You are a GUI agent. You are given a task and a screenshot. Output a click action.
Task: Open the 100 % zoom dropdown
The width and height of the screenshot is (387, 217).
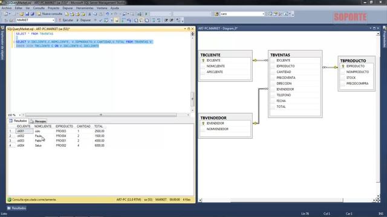coord(20,115)
